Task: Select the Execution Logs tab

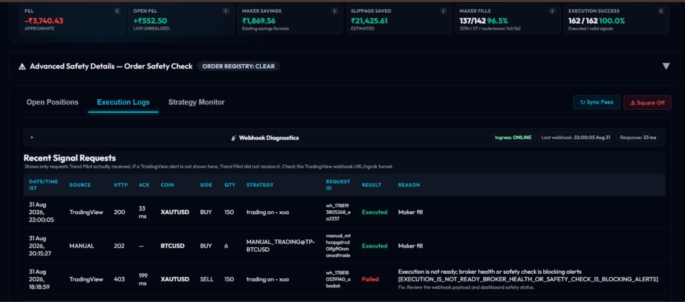Action: tap(123, 102)
